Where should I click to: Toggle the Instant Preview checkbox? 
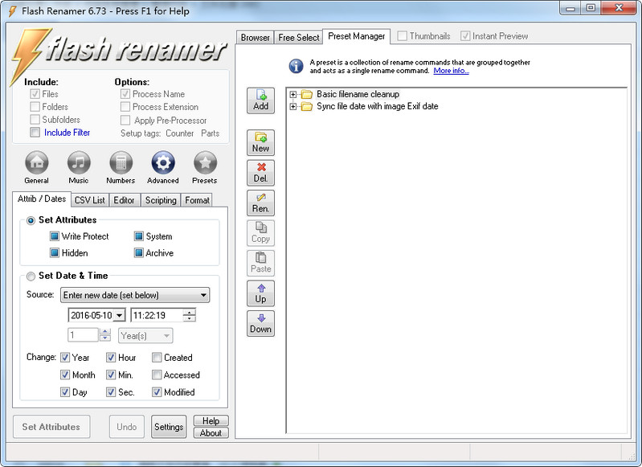point(465,35)
